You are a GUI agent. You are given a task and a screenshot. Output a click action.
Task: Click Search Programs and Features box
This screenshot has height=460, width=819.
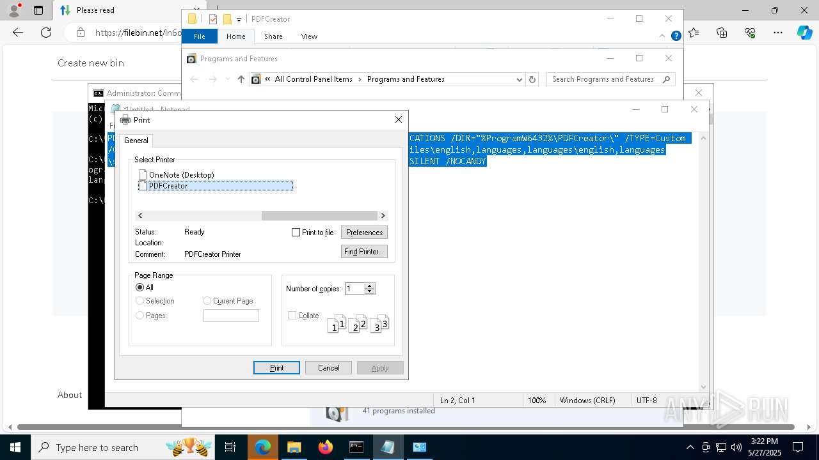(x=611, y=79)
